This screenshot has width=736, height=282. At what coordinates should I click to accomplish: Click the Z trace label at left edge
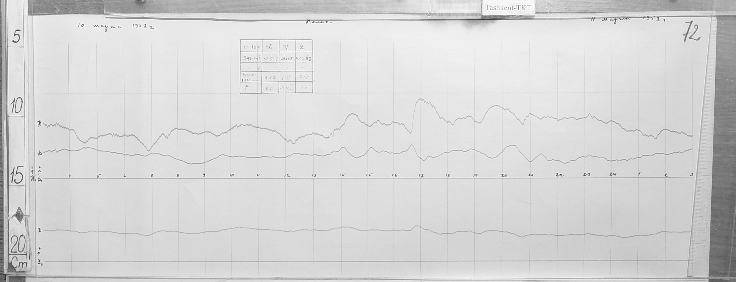coord(40,230)
